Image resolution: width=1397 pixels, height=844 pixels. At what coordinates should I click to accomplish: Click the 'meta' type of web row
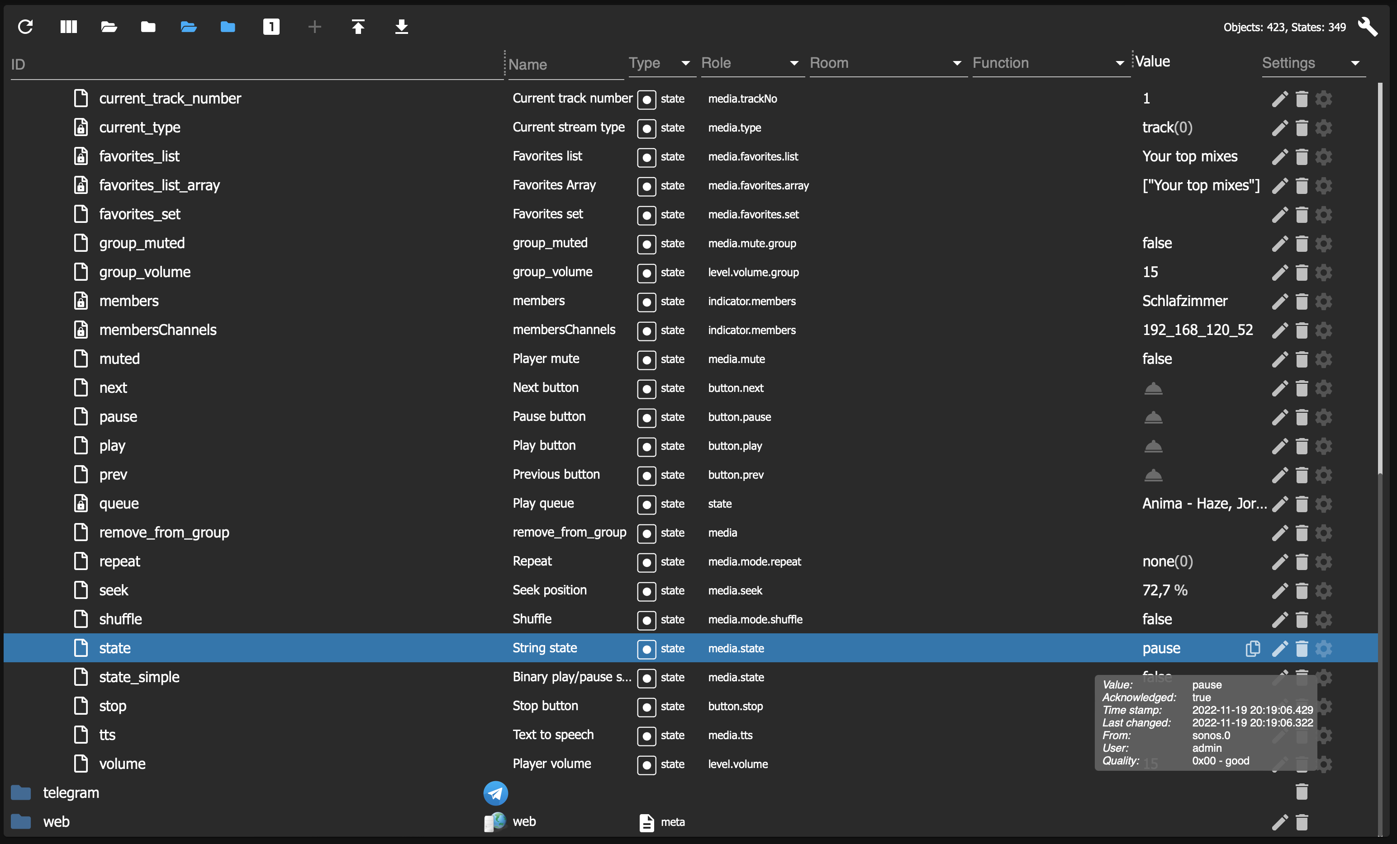coord(672,822)
